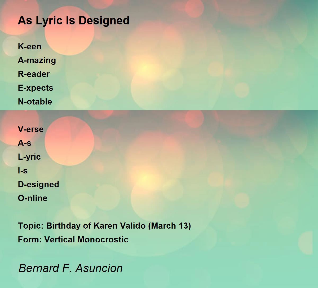
Task: Click the Form: Vertical Monocrostic text
Action: coord(73,239)
